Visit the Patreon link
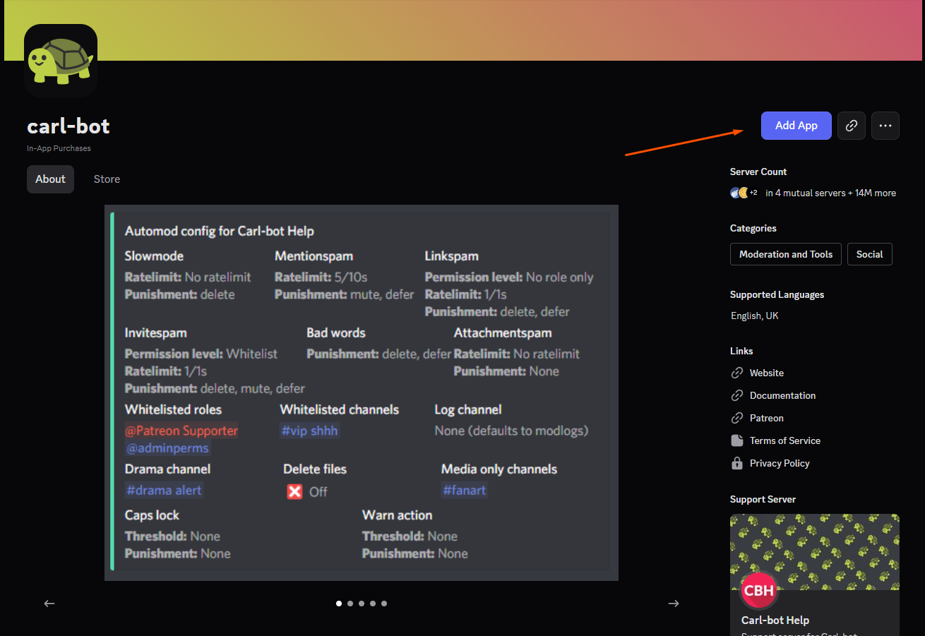 coord(767,418)
